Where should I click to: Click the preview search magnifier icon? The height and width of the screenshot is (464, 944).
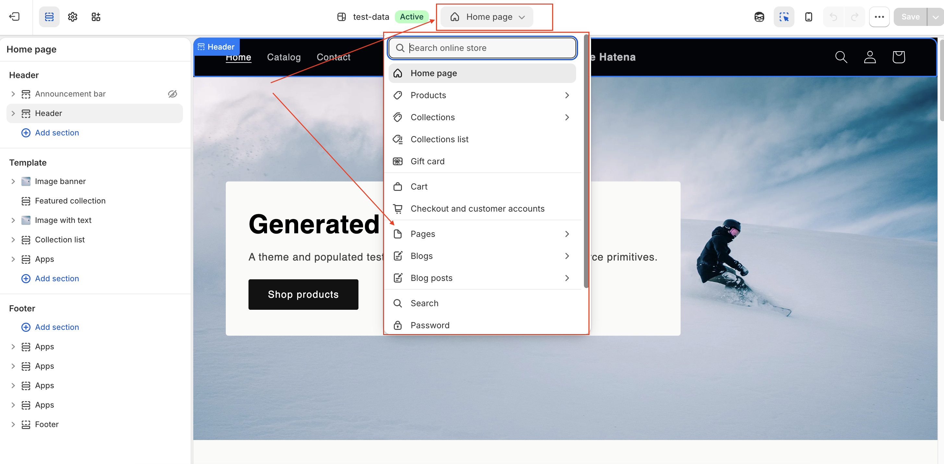[x=841, y=57]
